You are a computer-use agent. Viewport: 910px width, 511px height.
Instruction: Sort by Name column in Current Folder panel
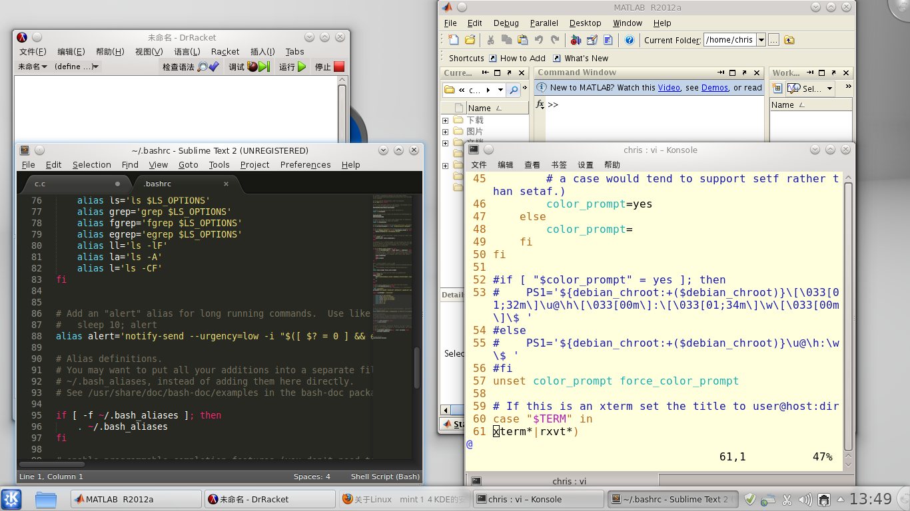[496, 108]
